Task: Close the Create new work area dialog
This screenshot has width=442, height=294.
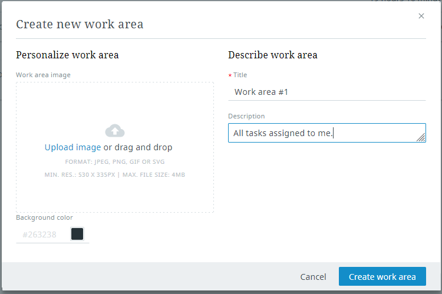Action: [x=421, y=16]
